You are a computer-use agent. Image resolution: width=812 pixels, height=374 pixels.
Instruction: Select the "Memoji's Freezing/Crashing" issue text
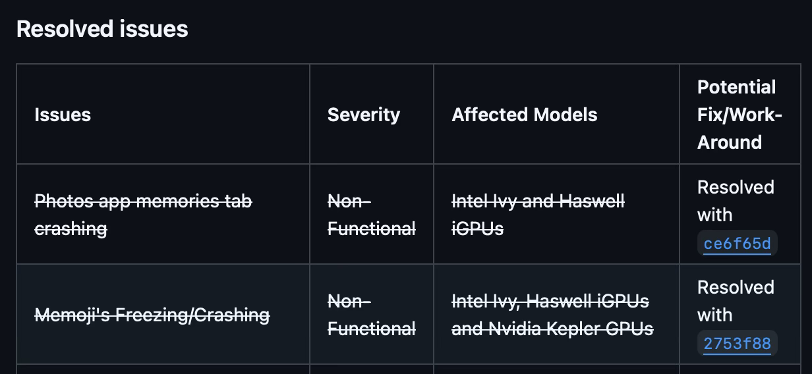click(152, 315)
